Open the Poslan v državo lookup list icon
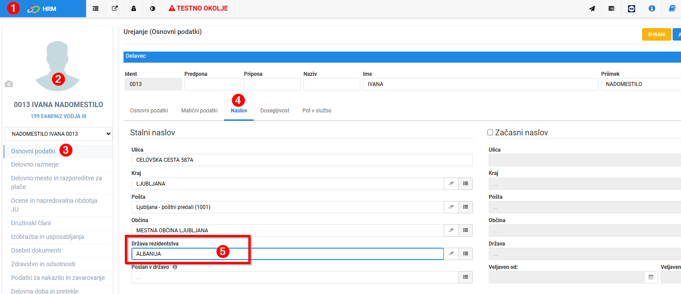 pyautogui.click(x=466, y=277)
